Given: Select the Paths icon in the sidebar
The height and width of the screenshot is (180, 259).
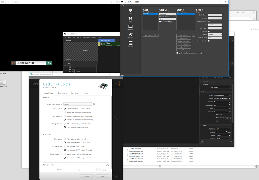Looking at the screenshot, I should tap(130, 19).
